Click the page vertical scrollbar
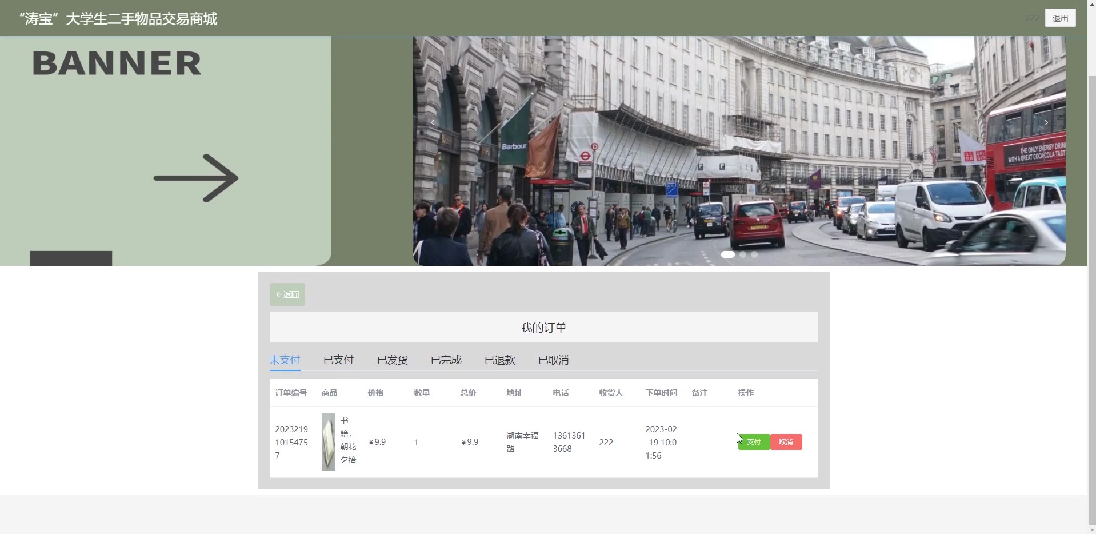Screen dimensions: 1096x534 coord(1091,286)
